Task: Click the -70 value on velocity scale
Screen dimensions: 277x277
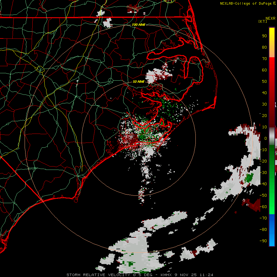Action: click(x=263, y=218)
